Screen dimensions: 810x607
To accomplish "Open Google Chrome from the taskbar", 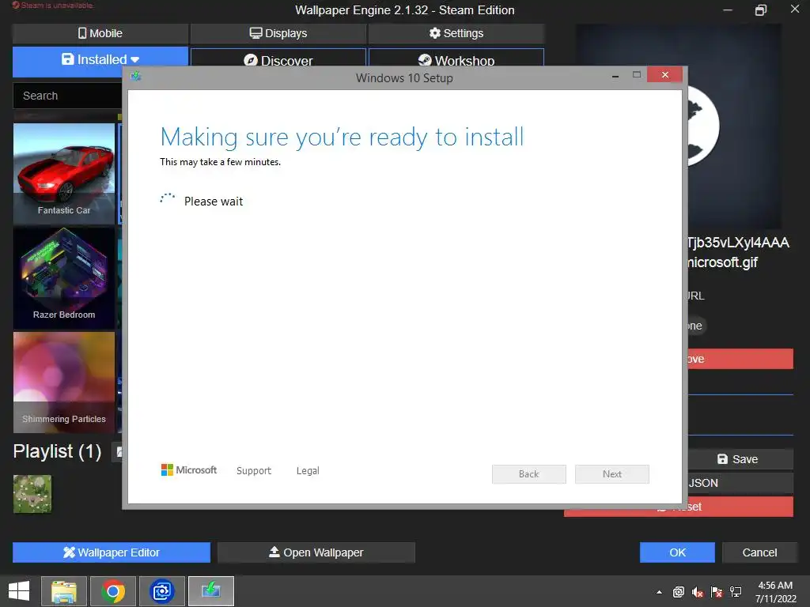I will coord(113,591).
